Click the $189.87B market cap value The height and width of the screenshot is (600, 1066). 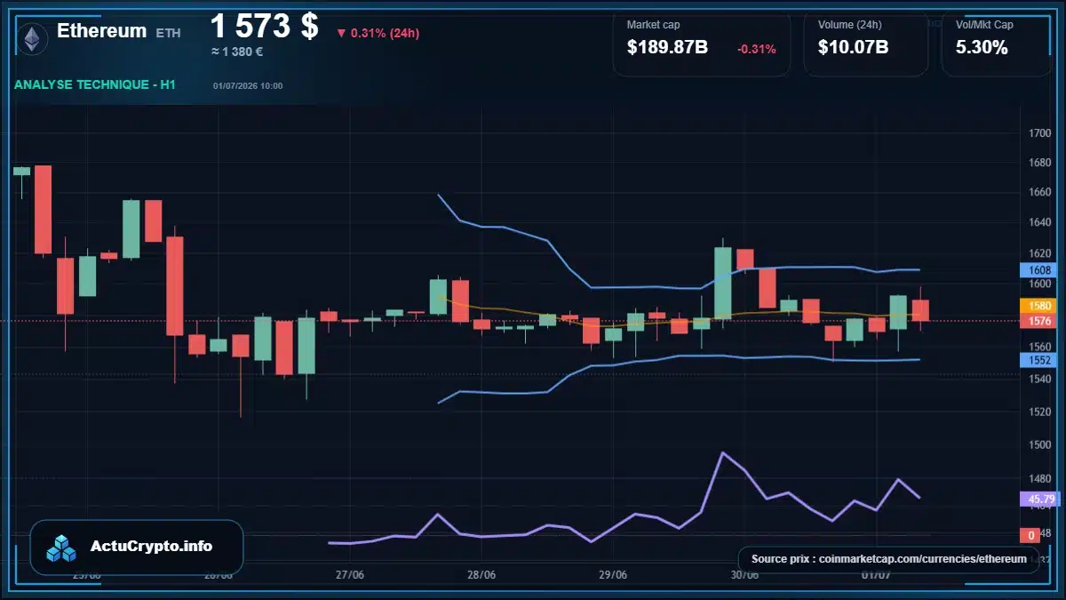click(667, 47)
